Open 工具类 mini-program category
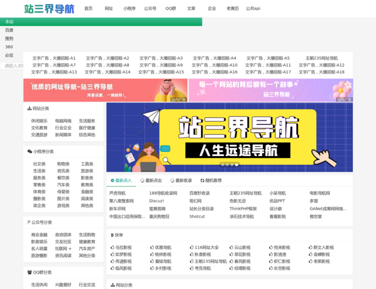 point(87,164)
